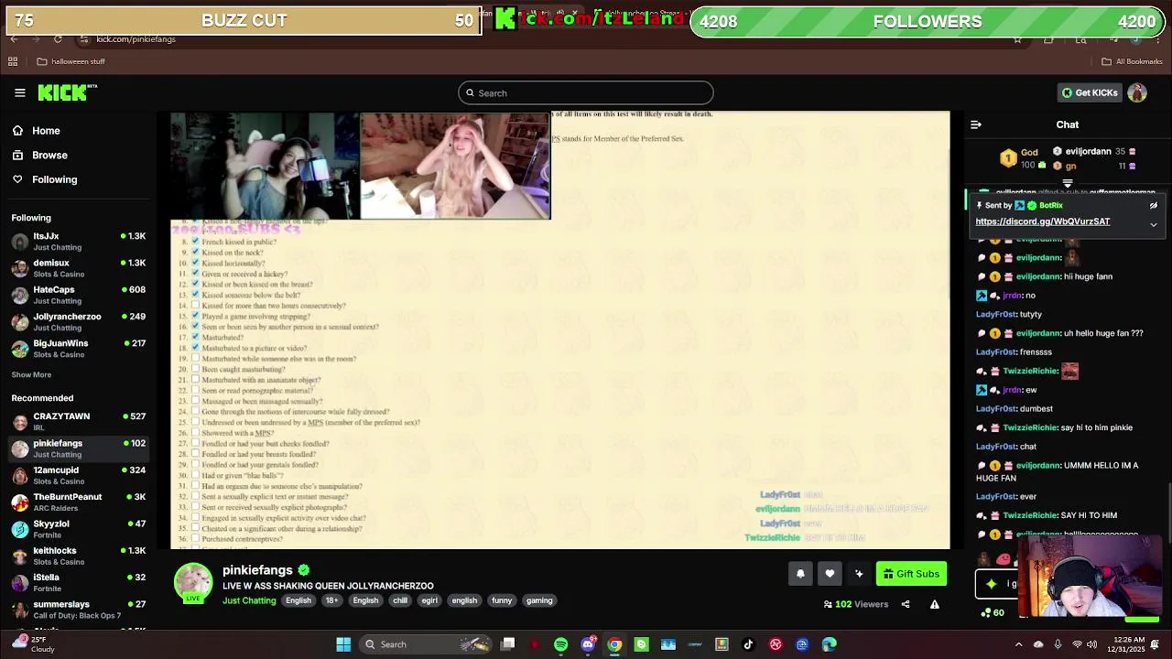Click the sparkle subscribe icon
Viewport: 1172px width, 659px height.
(859, 574)
